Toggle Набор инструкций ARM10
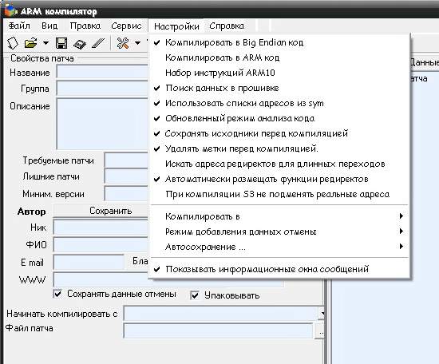This screenshot has height=364, width=439. tap(279, 73)
